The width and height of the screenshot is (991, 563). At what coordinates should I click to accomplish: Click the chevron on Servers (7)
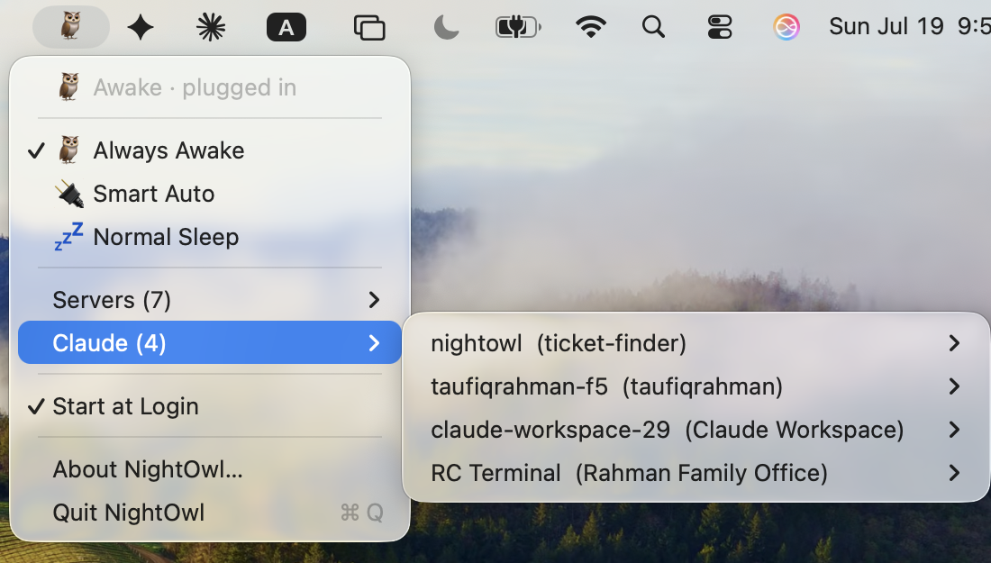tap(374, 299)
